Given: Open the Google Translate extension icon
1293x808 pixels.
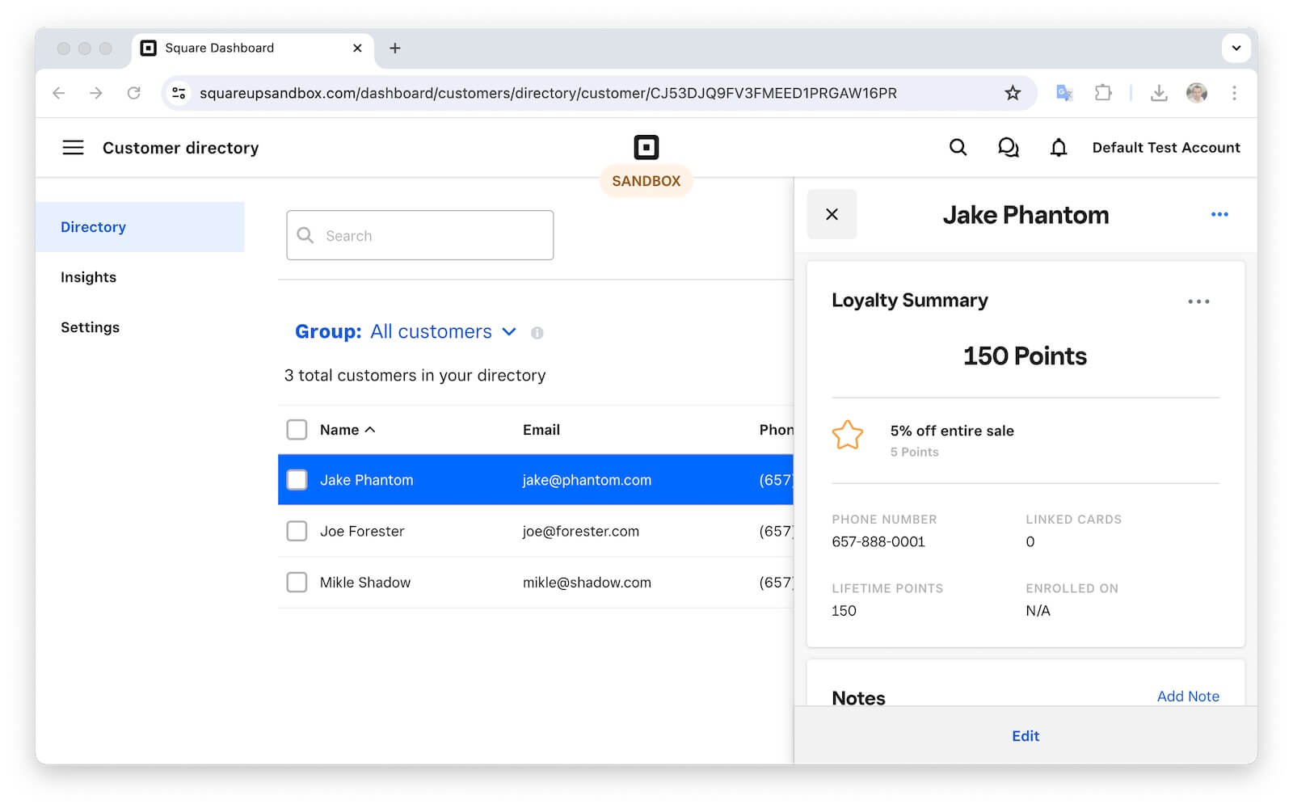Looking at the screenshot, I should click(1064, 93).
